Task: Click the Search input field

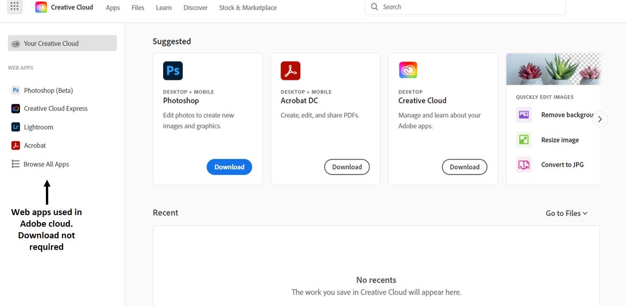Action: 466,7
